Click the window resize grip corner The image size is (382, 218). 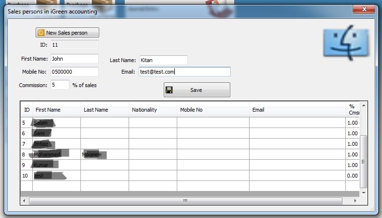pos(372,209)
